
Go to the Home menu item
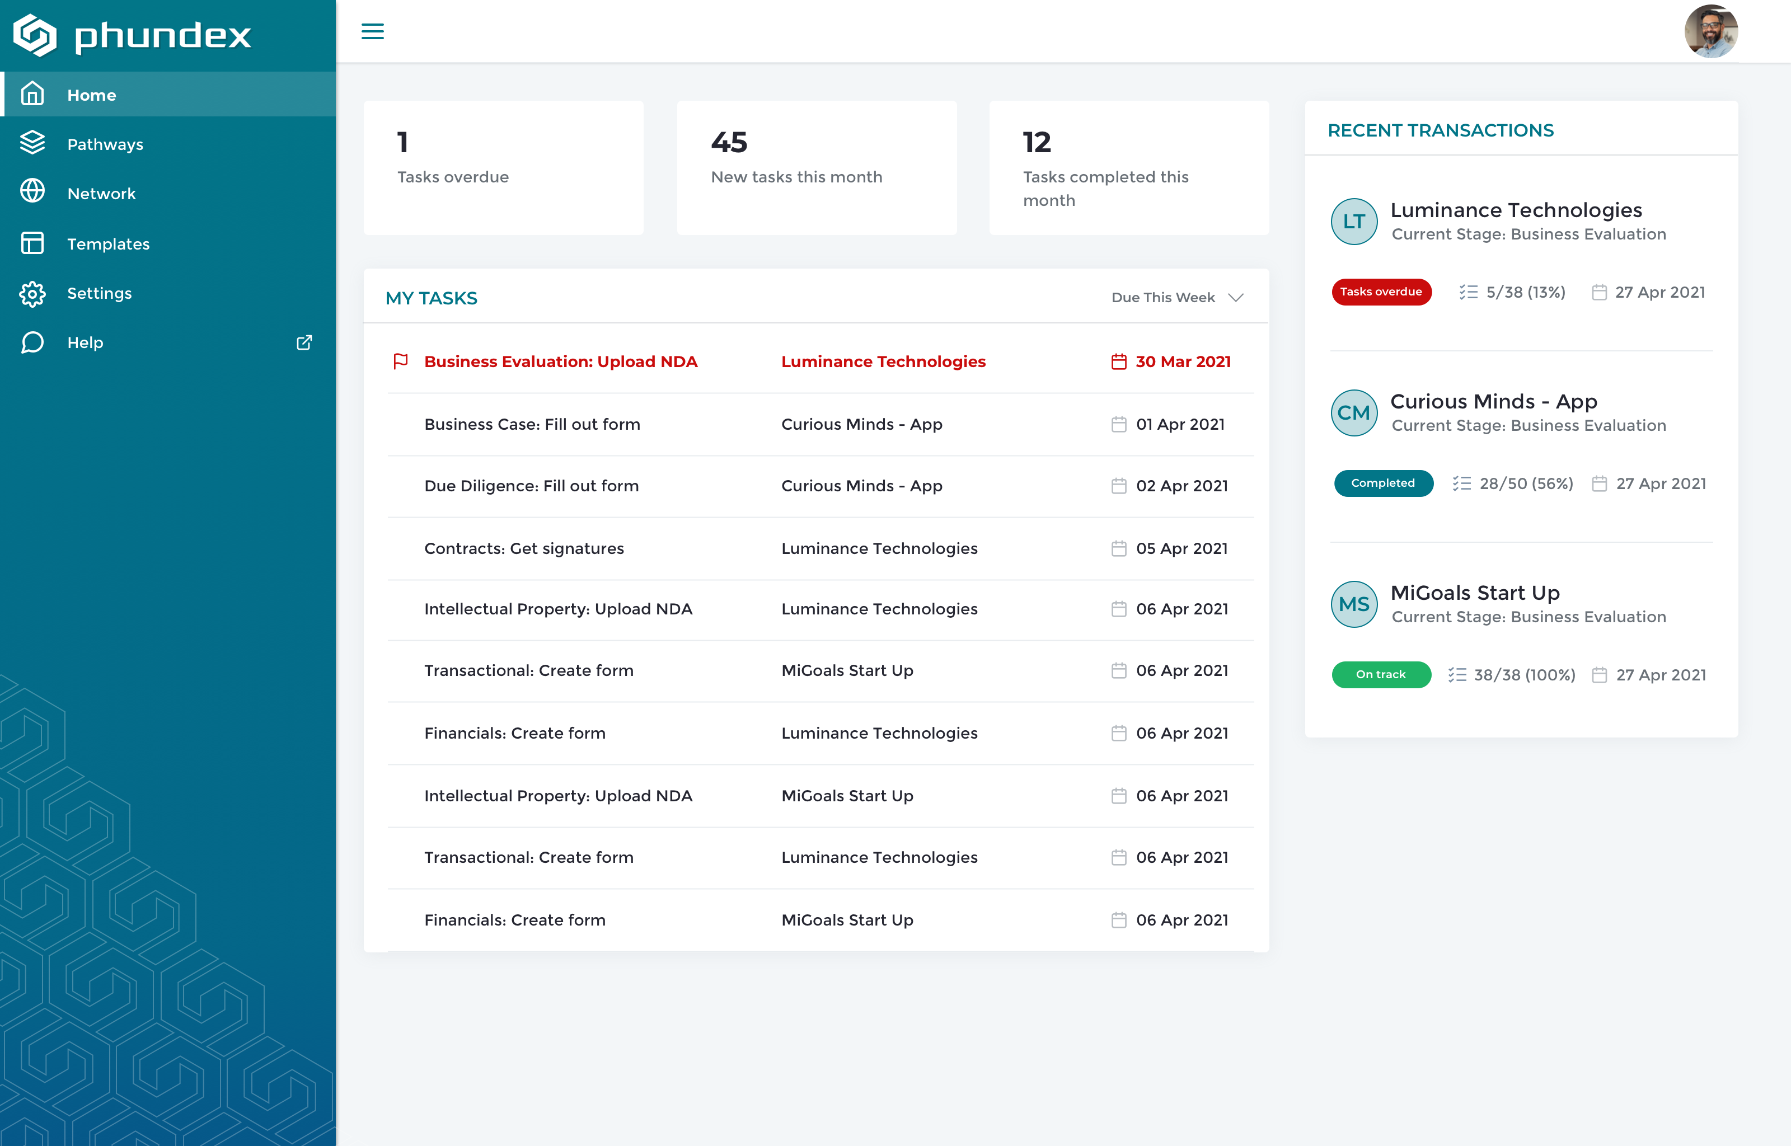point(92,95)
